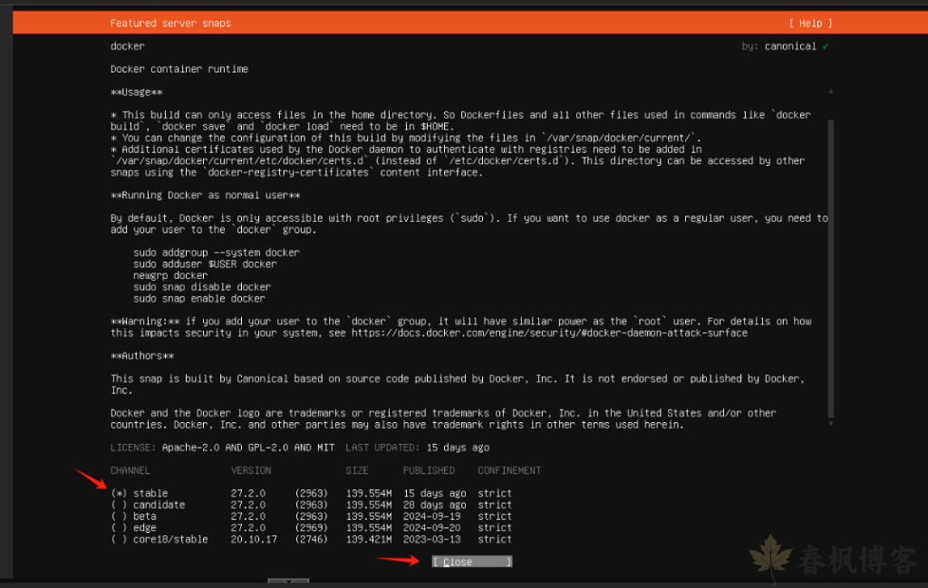
Task: Click the description scrollbar thumb
Action: coord(831,268)
